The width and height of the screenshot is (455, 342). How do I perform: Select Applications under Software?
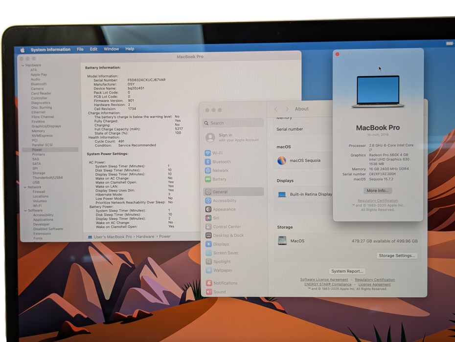click(43, 220)
